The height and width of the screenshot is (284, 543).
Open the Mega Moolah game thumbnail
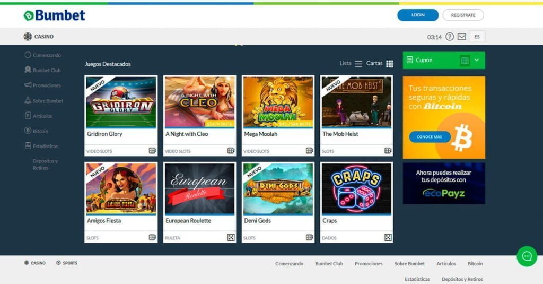[x=278, y=102]
